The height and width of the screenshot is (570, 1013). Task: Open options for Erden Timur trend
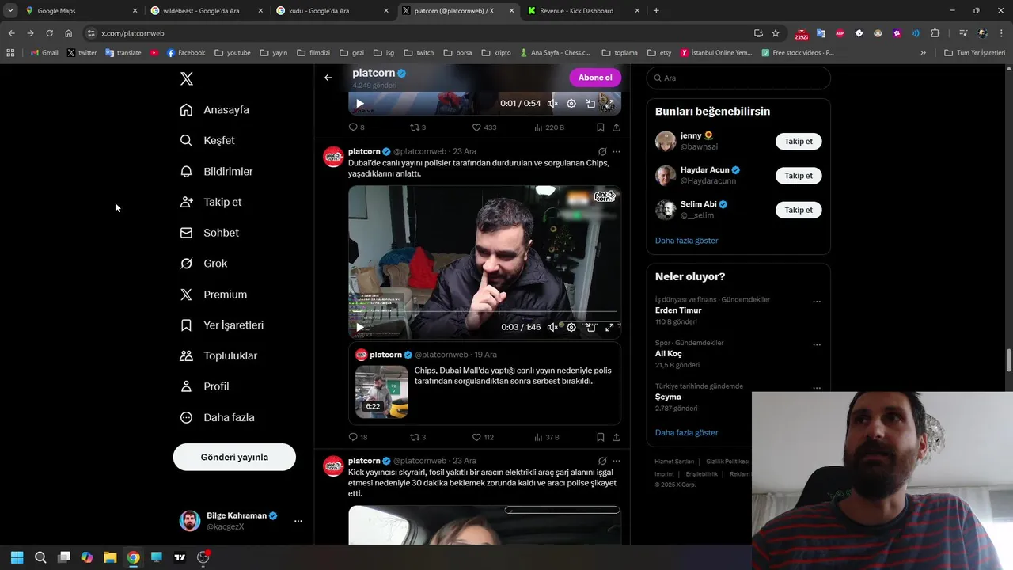[x=817, y=302]
